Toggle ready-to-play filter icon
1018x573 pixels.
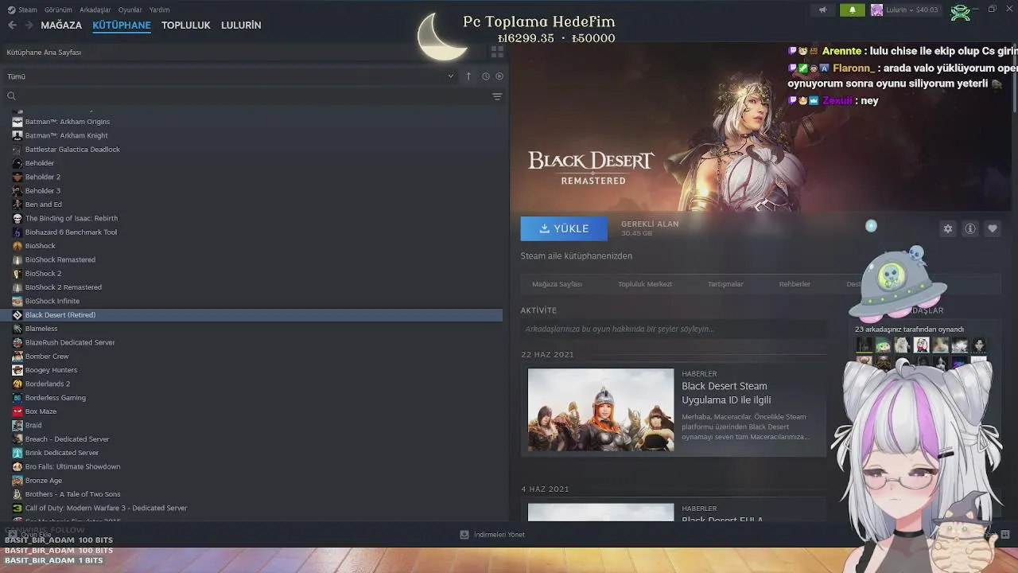pyautogui.click(x=499, y=76)
